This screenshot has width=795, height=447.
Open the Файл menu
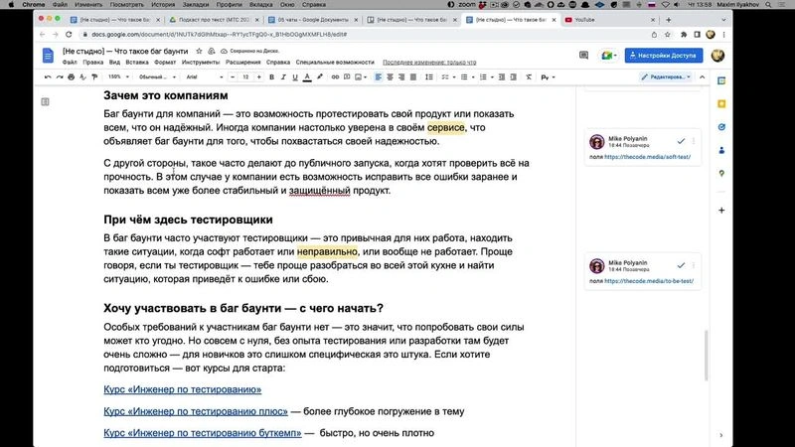pyautogui.click(x=70, y=63)
